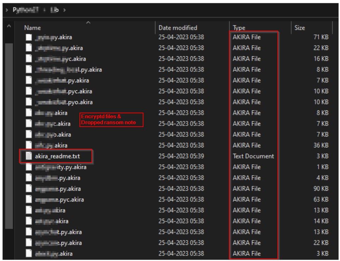
Task: Click file icon of the .pyo.akira row
Action: click(x=29, y=102)
